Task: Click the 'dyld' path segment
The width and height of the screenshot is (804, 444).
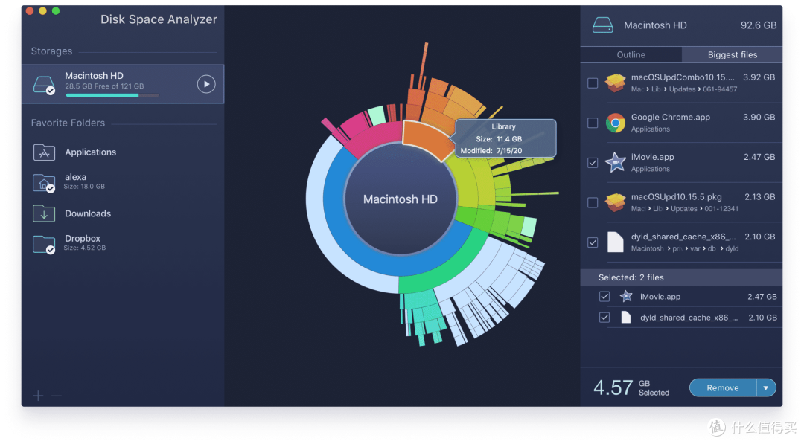Action: pos(733,249)
